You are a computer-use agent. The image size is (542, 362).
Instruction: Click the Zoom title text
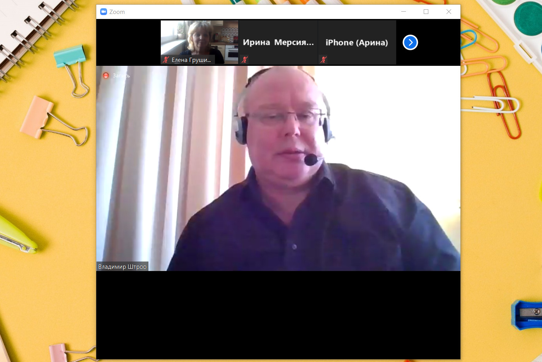(117, 12)
